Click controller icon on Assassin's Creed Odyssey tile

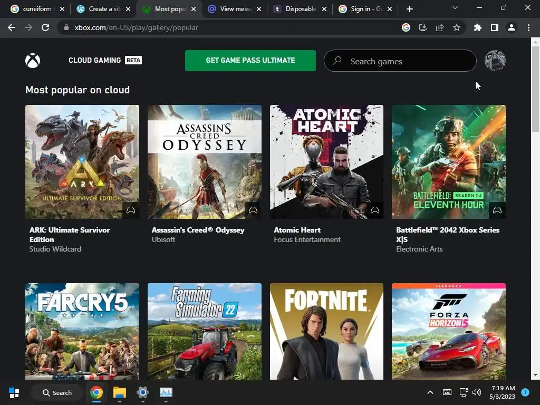[x=253, y=210]
